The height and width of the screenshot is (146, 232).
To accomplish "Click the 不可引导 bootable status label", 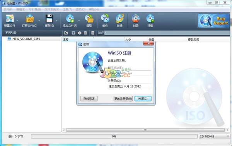I will click(11, 33).
